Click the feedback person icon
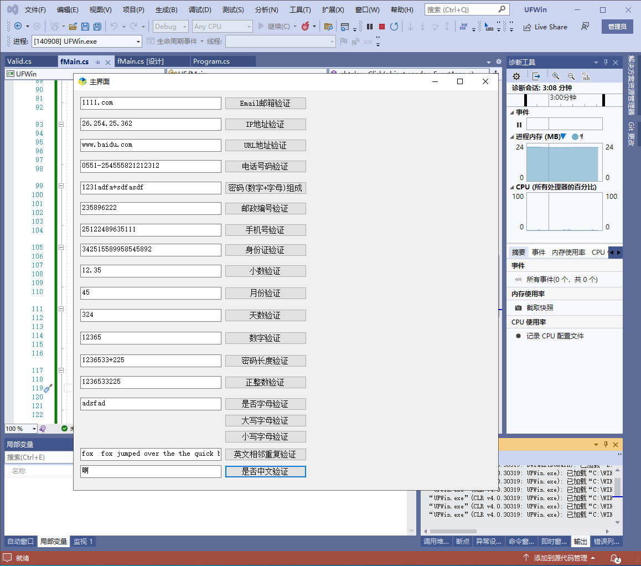This screenshot has height=566, width=641. click(x=585, y=27)
